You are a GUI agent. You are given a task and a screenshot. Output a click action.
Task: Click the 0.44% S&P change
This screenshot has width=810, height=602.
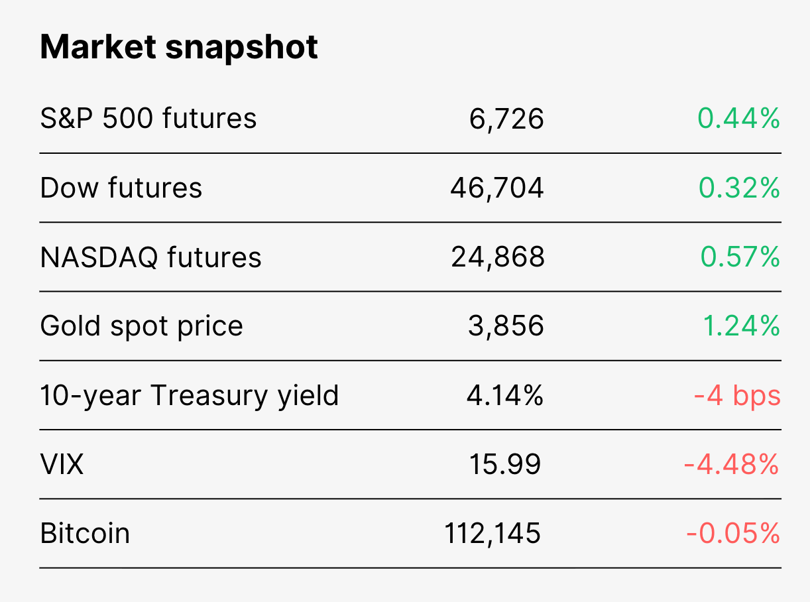click(739, 119)
